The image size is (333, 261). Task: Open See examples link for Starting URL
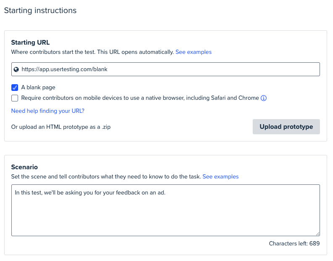click(x=193, y=52)
